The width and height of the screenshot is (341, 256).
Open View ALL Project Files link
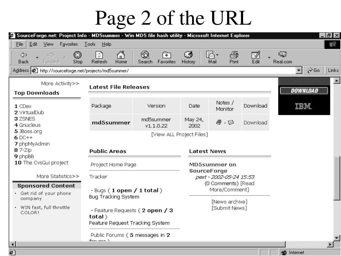coord(179,134)
